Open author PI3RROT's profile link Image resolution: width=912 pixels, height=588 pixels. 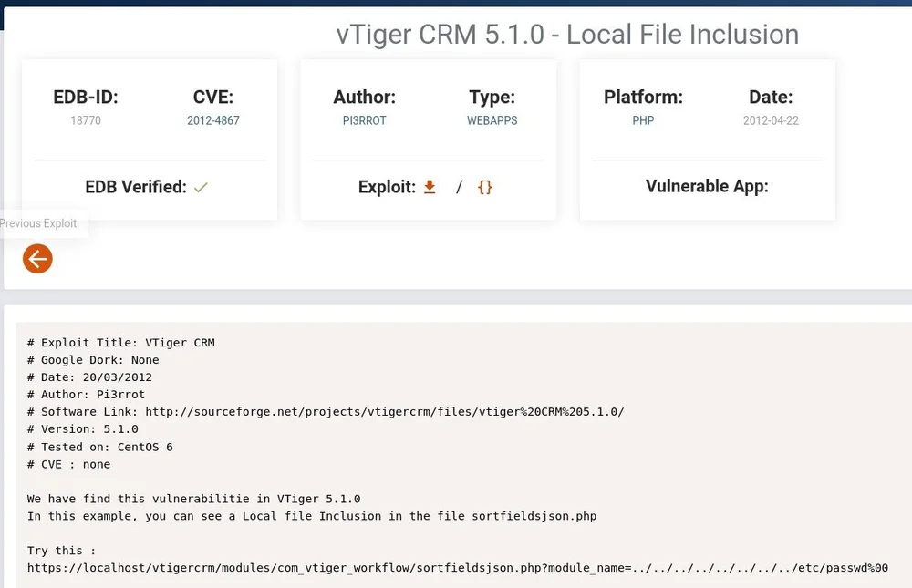[364, 120]
